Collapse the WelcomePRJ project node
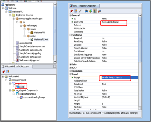Viewport: 151px width, 122px height. coord(6,12)
